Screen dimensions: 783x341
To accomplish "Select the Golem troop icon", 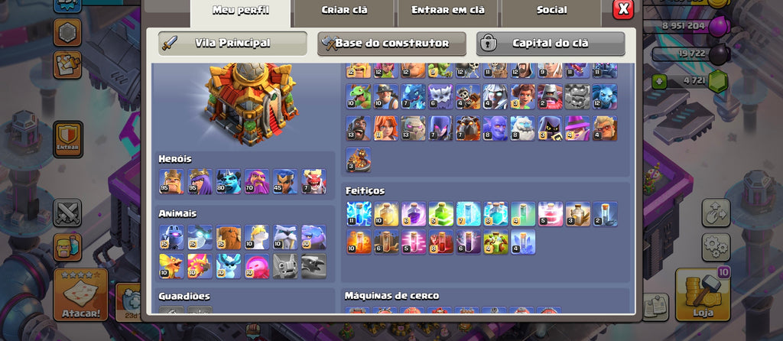I will click(413, 128).
